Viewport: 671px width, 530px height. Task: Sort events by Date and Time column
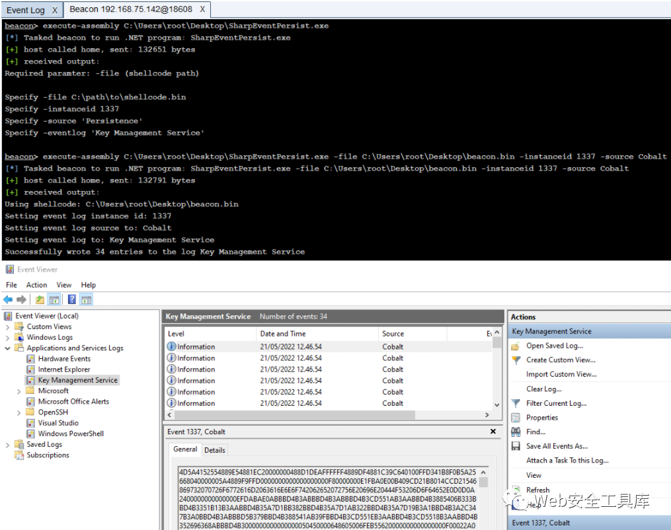point(317,334)
